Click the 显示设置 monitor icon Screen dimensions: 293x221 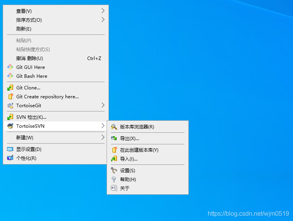coord(10,149)
